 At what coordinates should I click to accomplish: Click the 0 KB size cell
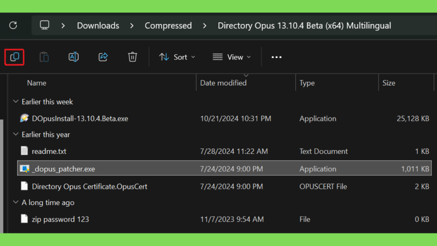tap(422, 219)
